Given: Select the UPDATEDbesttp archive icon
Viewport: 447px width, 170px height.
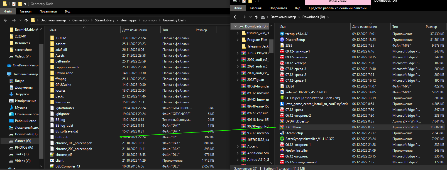Looking at the screenshot, I should tap(282, 121).
